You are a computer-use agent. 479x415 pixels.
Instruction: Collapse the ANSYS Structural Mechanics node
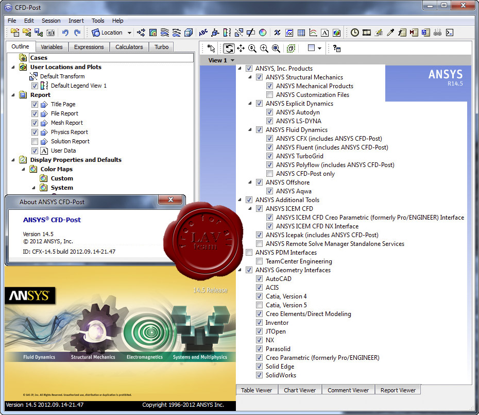point(250,77)
